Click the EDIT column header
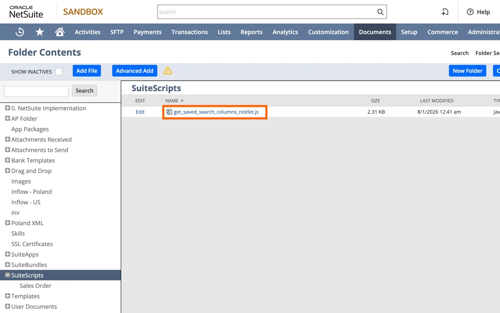Image resolution: width=500 pixels, height=313 pixels. pos(140,101)
